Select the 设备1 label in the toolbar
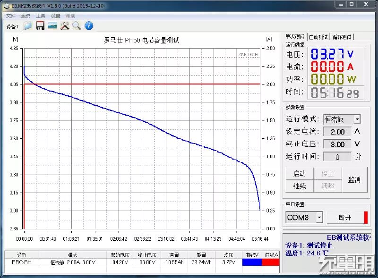The height and width of the screenshot is (278, 378). pos(12,27)
